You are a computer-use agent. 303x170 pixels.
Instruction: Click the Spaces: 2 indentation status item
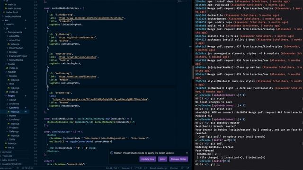[126, 168]
